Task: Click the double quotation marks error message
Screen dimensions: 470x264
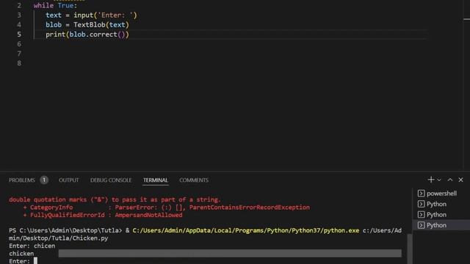Action: [x=115, y=199]
